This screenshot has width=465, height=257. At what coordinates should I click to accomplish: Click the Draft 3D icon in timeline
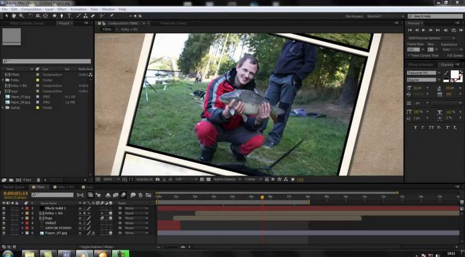[98, 195]
